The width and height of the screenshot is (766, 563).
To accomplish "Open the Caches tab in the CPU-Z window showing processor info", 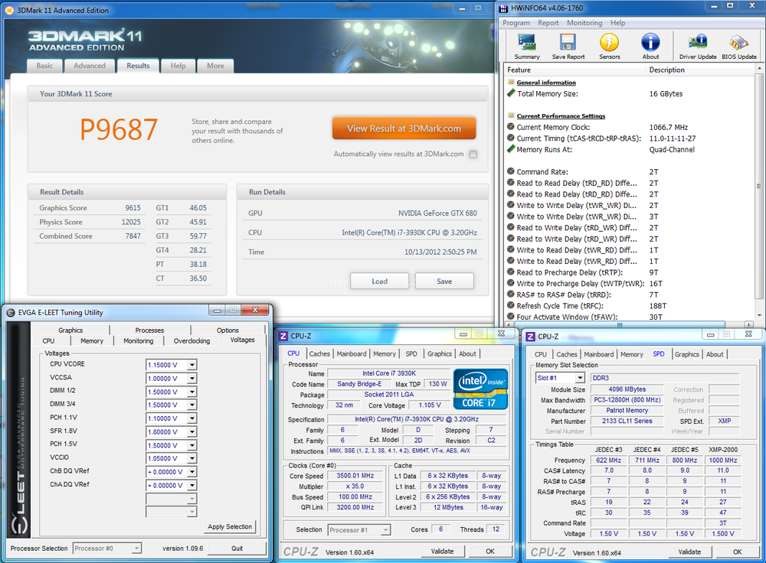I will tap(319, 353).
